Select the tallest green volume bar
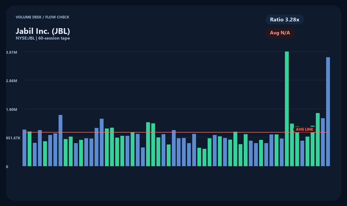Viewport: 347px width, 206px height. [287, 109]
